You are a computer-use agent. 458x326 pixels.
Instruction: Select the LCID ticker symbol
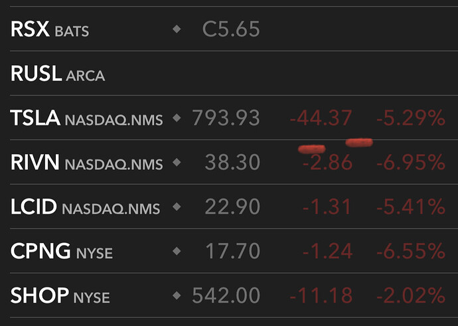33,206
